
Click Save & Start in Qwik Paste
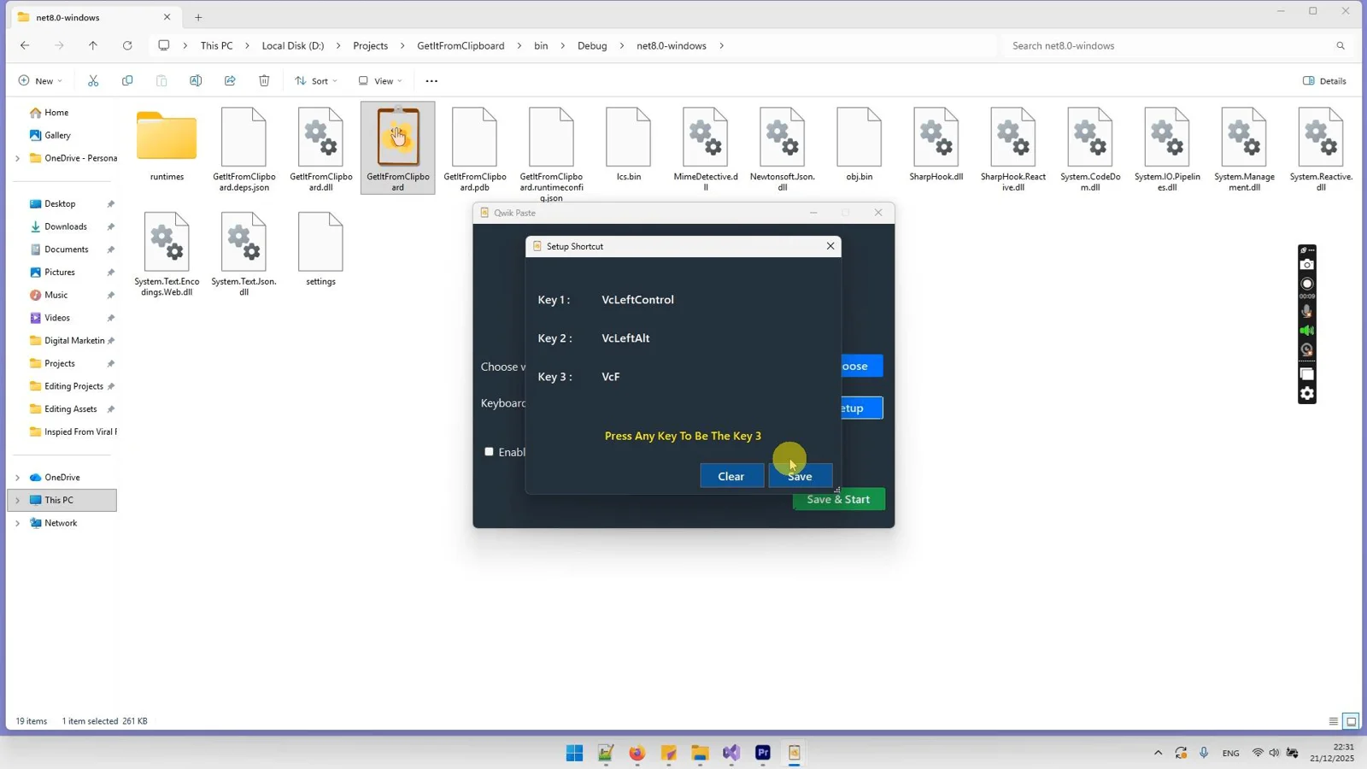point(838,499)
